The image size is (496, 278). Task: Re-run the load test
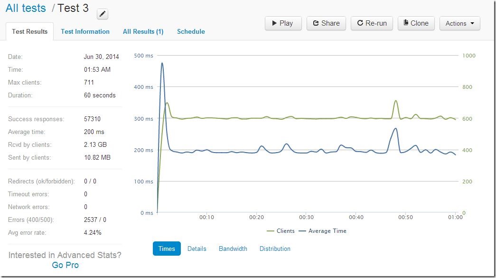tap(372, 23)
